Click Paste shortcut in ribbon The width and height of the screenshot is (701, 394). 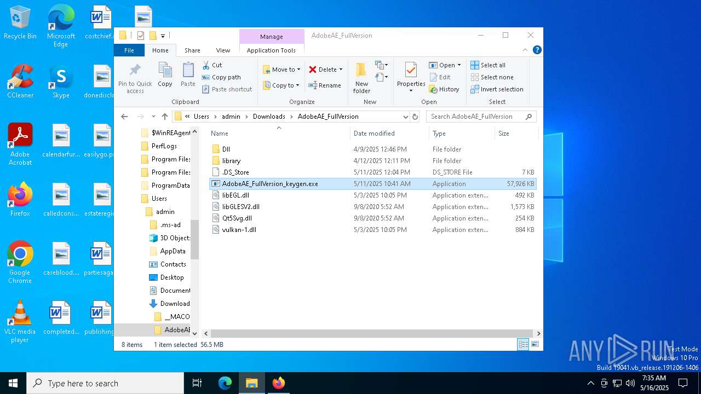pos(227,89)
